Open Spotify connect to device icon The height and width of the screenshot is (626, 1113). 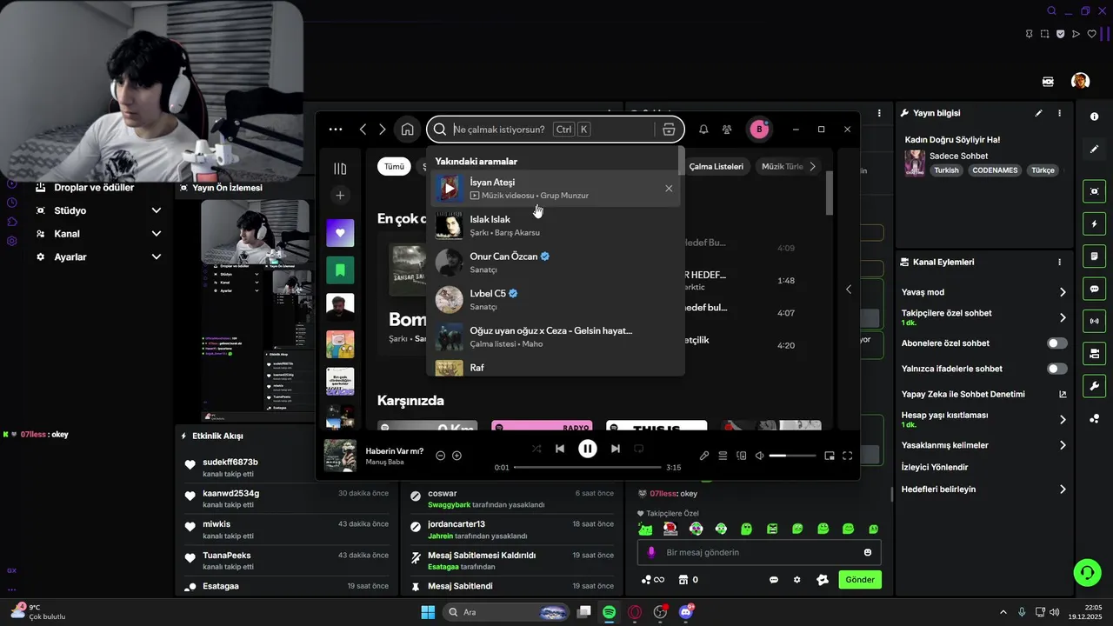pos(742,456)
